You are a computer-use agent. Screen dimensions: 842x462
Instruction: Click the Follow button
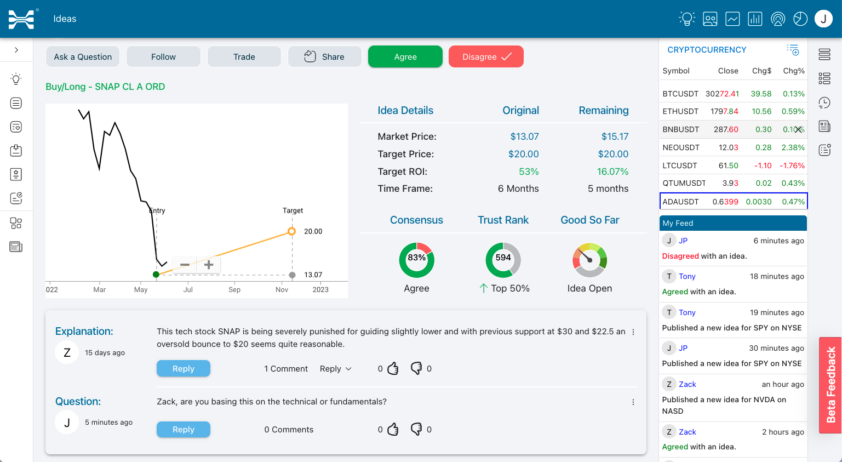click(163, 56)
